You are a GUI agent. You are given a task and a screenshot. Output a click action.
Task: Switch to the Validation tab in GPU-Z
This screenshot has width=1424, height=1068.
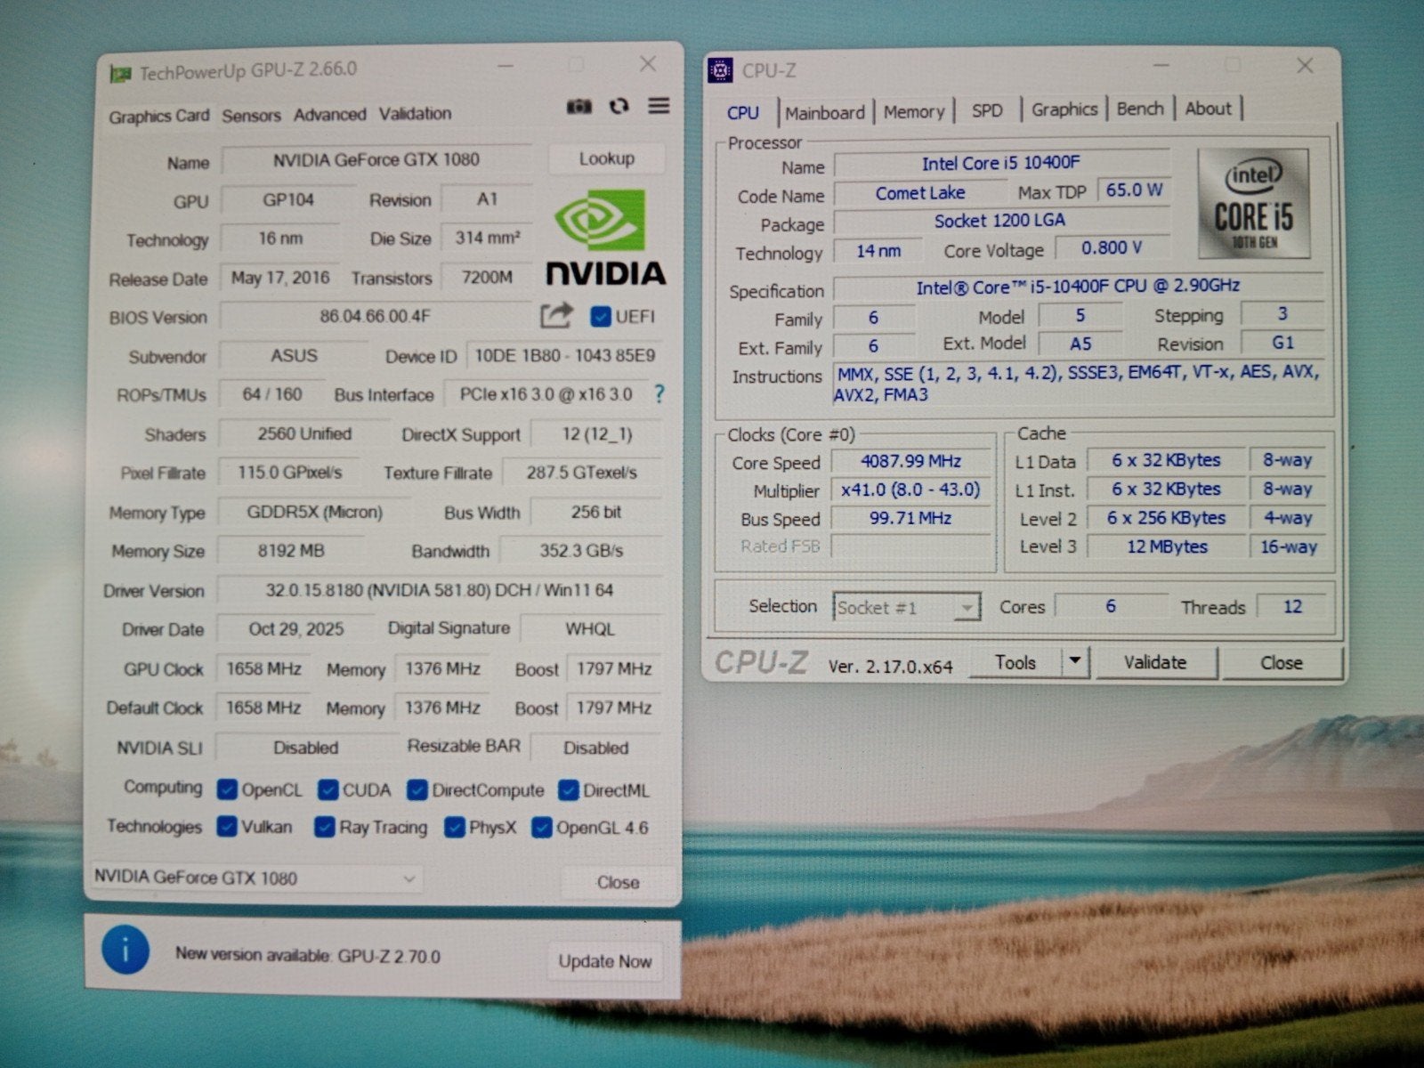(415, 113)
